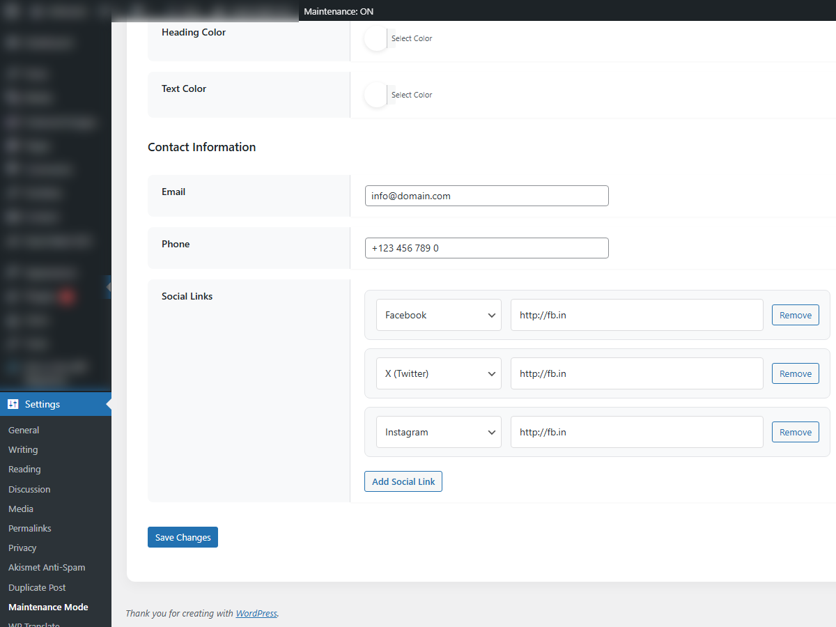This screenshot has height=627, width=836.
Task: Open Text Color picker swatch
Action: pyautogui.click(x=376, y=95)
